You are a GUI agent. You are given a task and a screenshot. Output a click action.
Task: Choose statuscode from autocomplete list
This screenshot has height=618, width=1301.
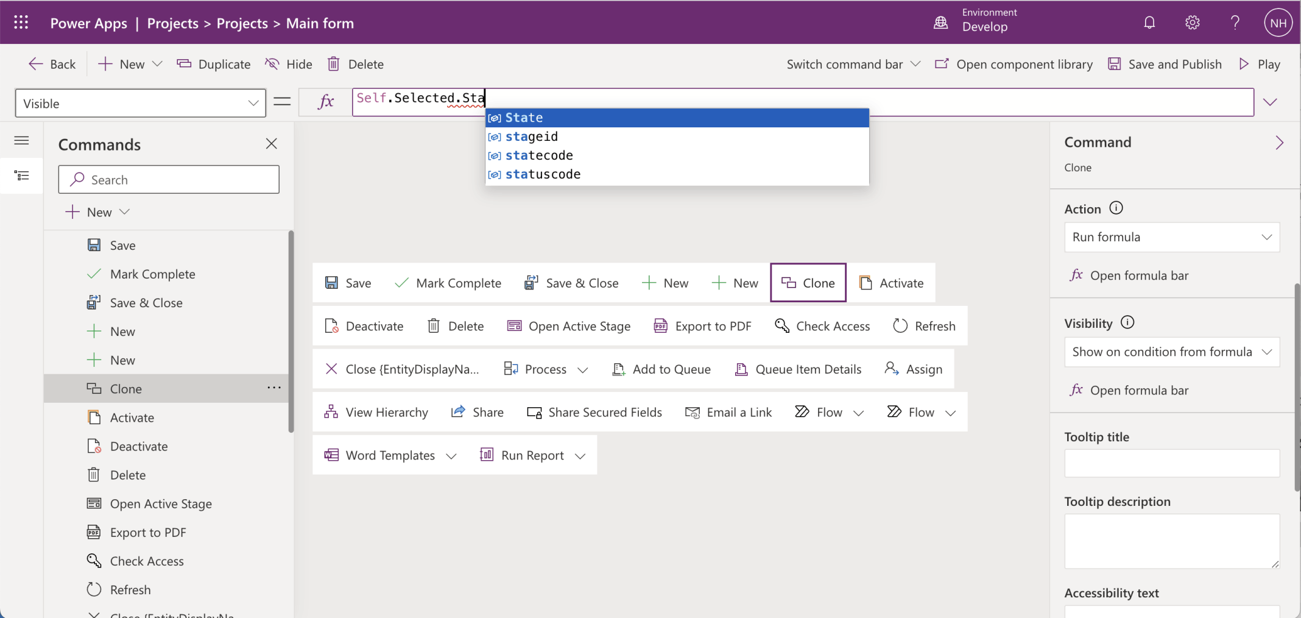coord(543,174)
